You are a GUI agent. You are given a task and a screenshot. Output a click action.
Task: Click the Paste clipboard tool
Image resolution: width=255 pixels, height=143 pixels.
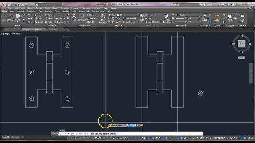[230, 17]
